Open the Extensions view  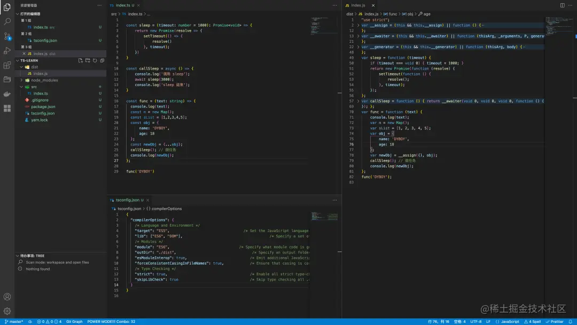(x=7, y=65)
